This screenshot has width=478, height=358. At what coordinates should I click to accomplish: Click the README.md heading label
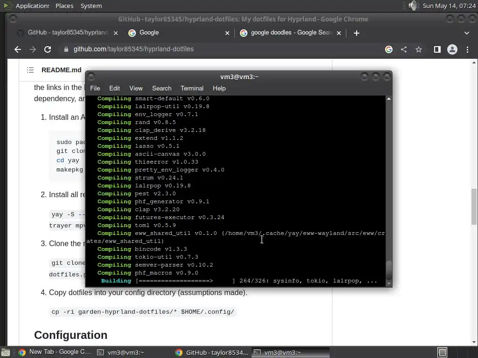(61, 70)
